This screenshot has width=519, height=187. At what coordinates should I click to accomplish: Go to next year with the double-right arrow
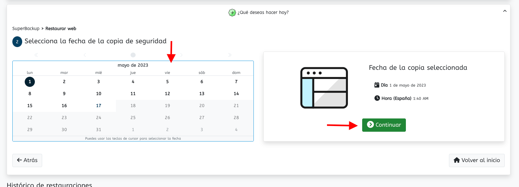tap(230, 55)
